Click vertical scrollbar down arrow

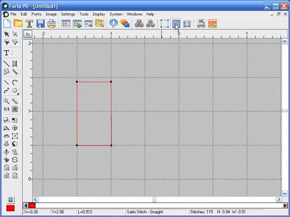[285, 194]
